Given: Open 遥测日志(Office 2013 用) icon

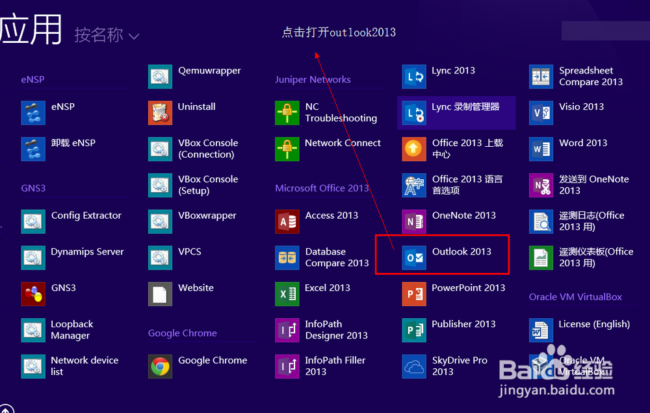Looking at the screenshot, I should (x=541, y=221).
